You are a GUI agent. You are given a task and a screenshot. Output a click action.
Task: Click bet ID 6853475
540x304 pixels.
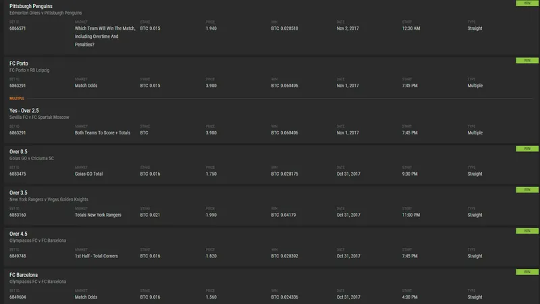click(x=18, y=174)
